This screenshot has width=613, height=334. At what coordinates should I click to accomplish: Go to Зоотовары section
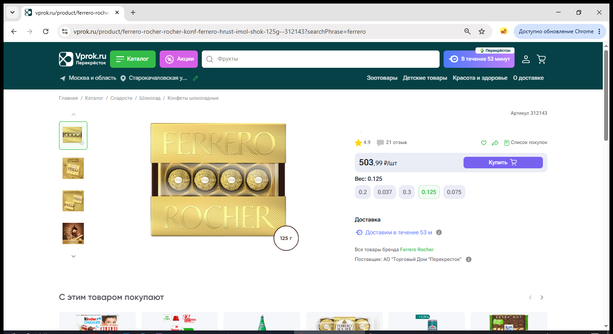point(382,78)
